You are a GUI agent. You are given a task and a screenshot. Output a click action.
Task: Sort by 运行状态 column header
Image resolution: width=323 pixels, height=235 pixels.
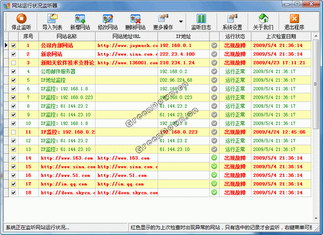click(235, 37)
